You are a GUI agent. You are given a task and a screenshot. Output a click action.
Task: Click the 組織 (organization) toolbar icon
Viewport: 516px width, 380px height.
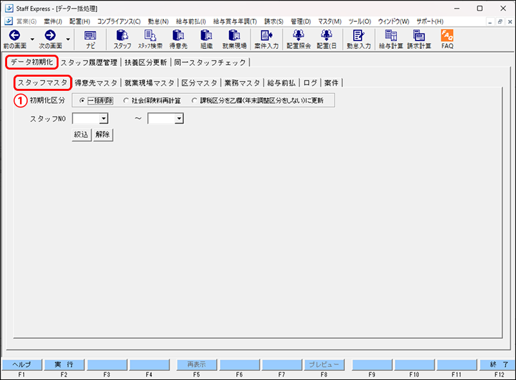coord(205,40)
